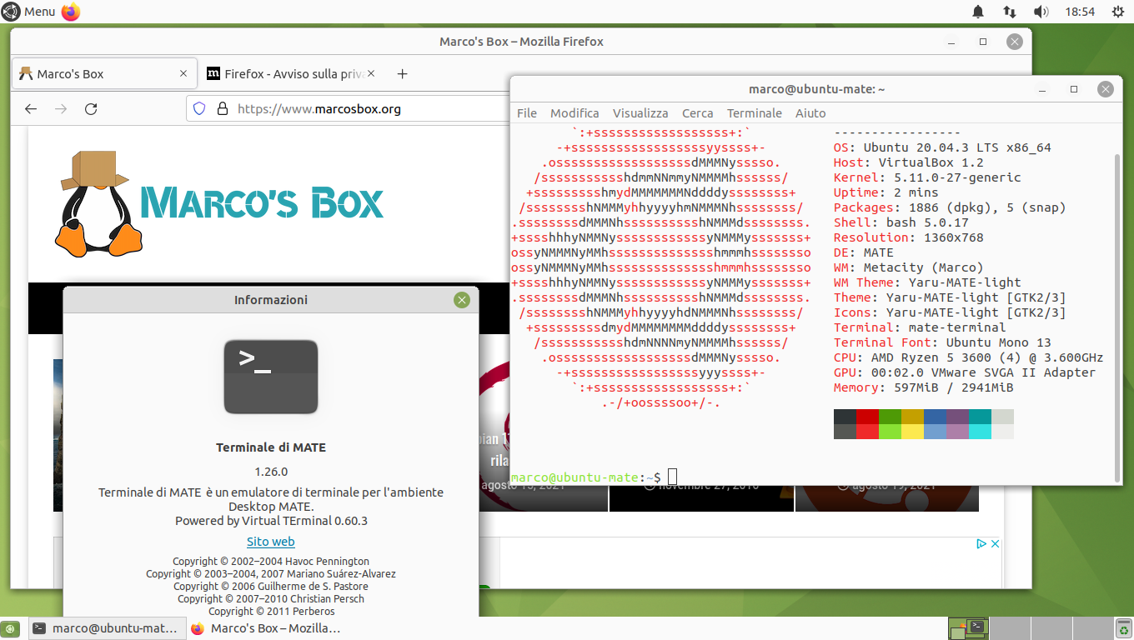Click the Terminal: mate-terminal line

click(920, 327)
